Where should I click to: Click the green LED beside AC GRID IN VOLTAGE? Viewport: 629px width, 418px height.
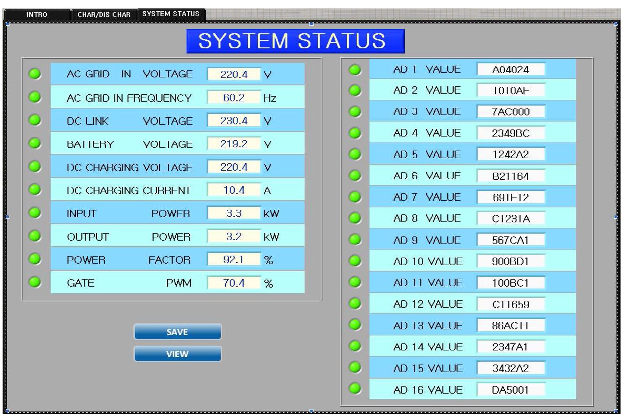(35, 74)
